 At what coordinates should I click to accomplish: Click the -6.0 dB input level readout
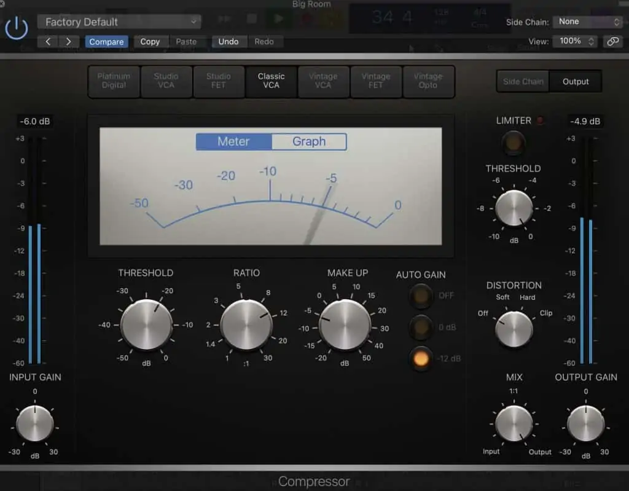coord(35,121)
